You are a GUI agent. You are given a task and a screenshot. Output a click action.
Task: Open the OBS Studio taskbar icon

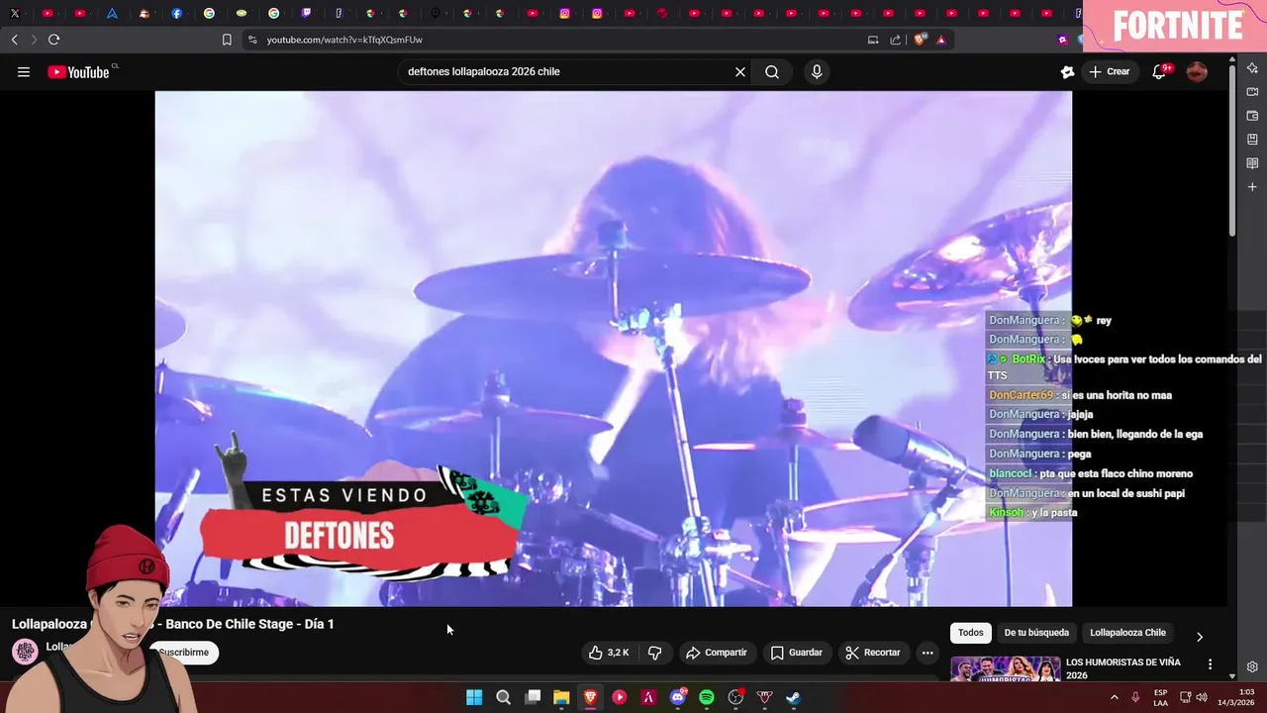pyautogui.click(x=735, y=697)
